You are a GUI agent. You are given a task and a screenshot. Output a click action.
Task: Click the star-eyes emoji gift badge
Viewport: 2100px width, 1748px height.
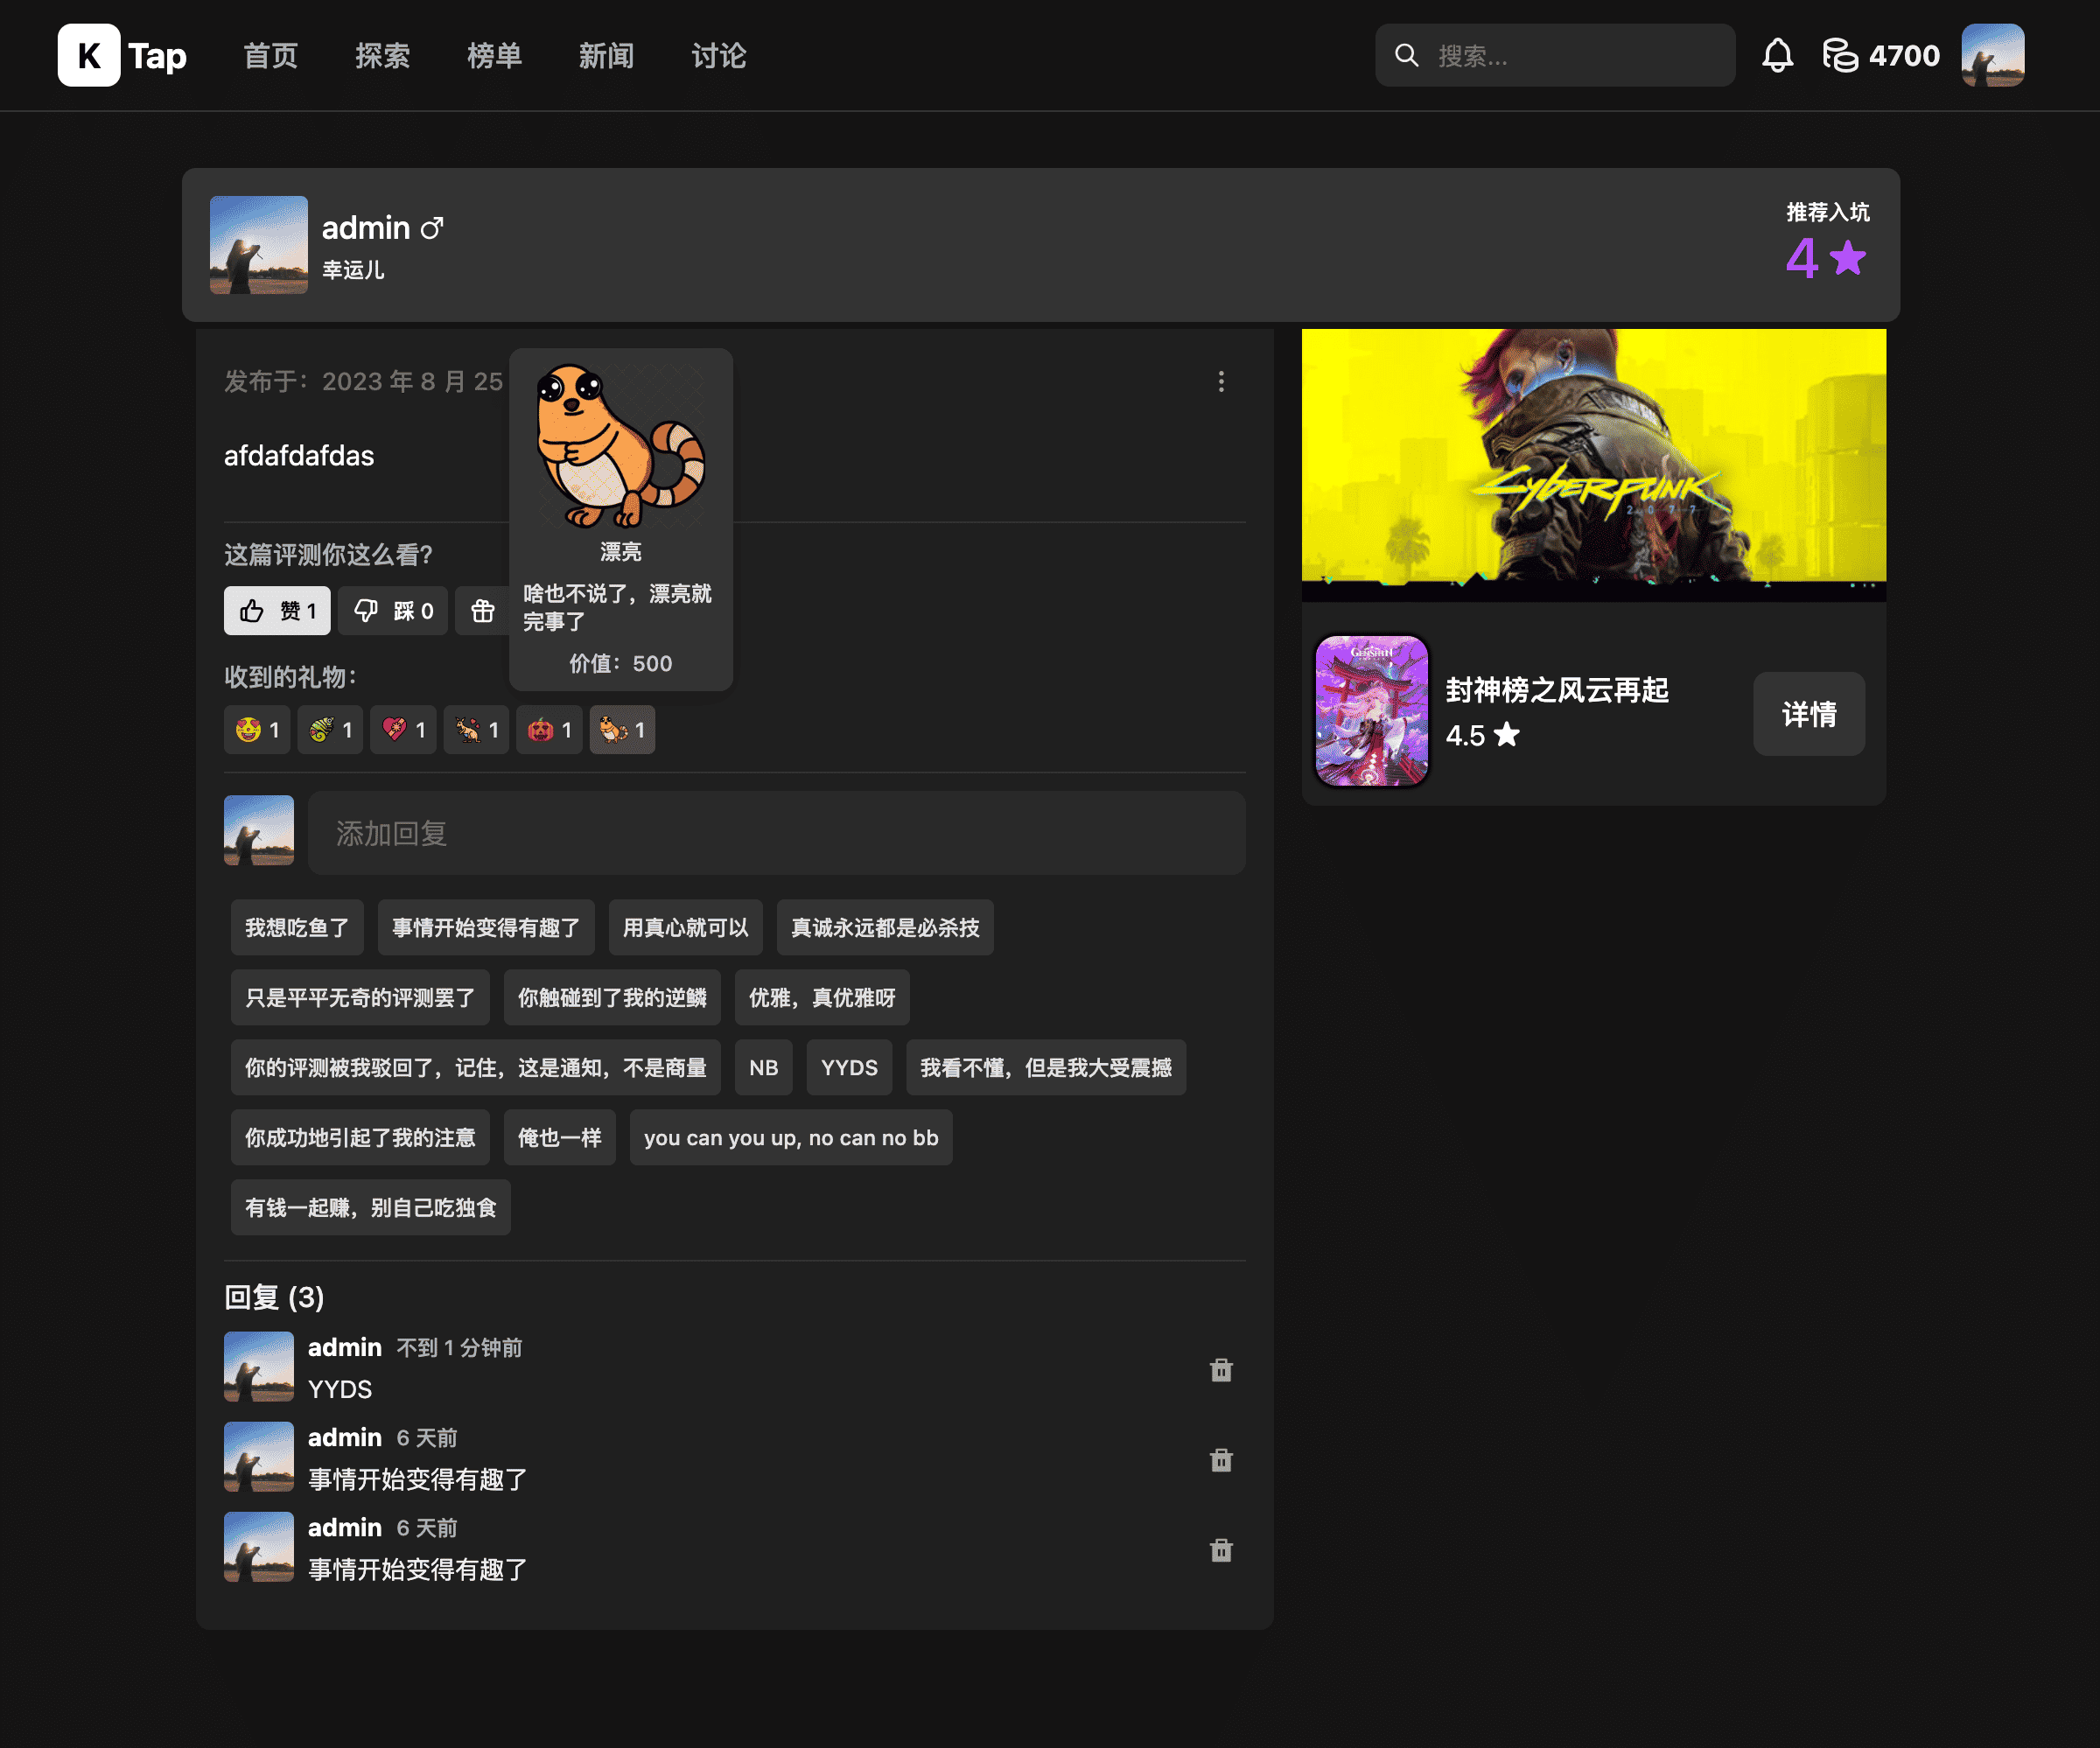(x=257, y=730)
